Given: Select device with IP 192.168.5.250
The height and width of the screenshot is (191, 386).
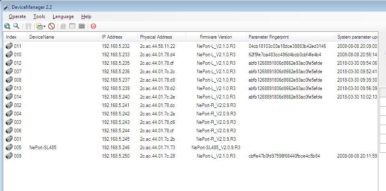Looking at the screenshot, I should click(116, 156).
